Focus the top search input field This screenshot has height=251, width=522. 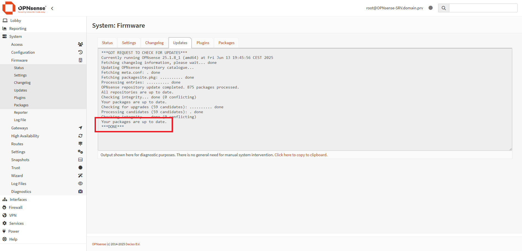pyautogui.click(x=483, y=8)
